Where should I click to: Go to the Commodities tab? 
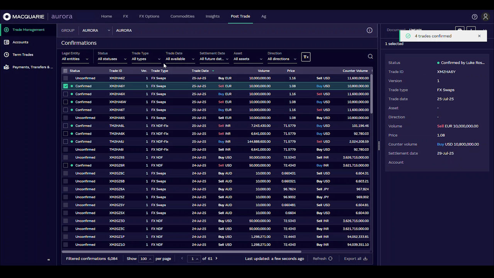pyautogui.click(x=182, y=16)
